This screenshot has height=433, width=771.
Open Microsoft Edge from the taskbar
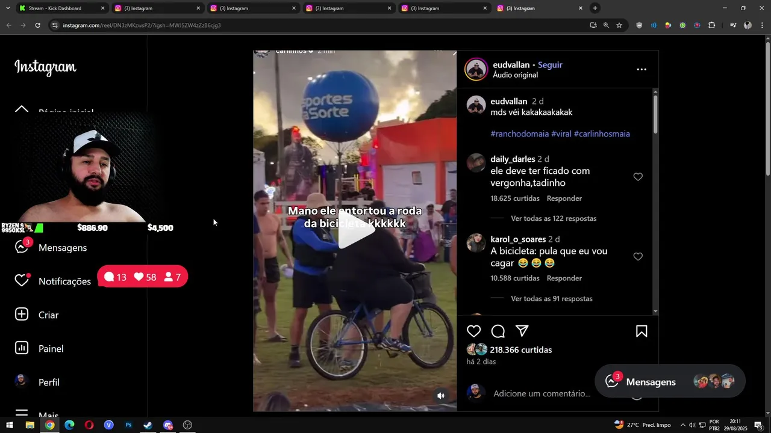click(x=69, y=425)
